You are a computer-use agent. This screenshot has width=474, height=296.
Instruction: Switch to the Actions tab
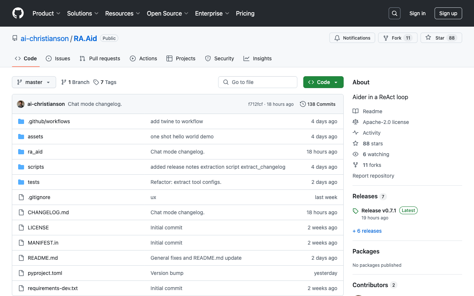click(143, 58)
